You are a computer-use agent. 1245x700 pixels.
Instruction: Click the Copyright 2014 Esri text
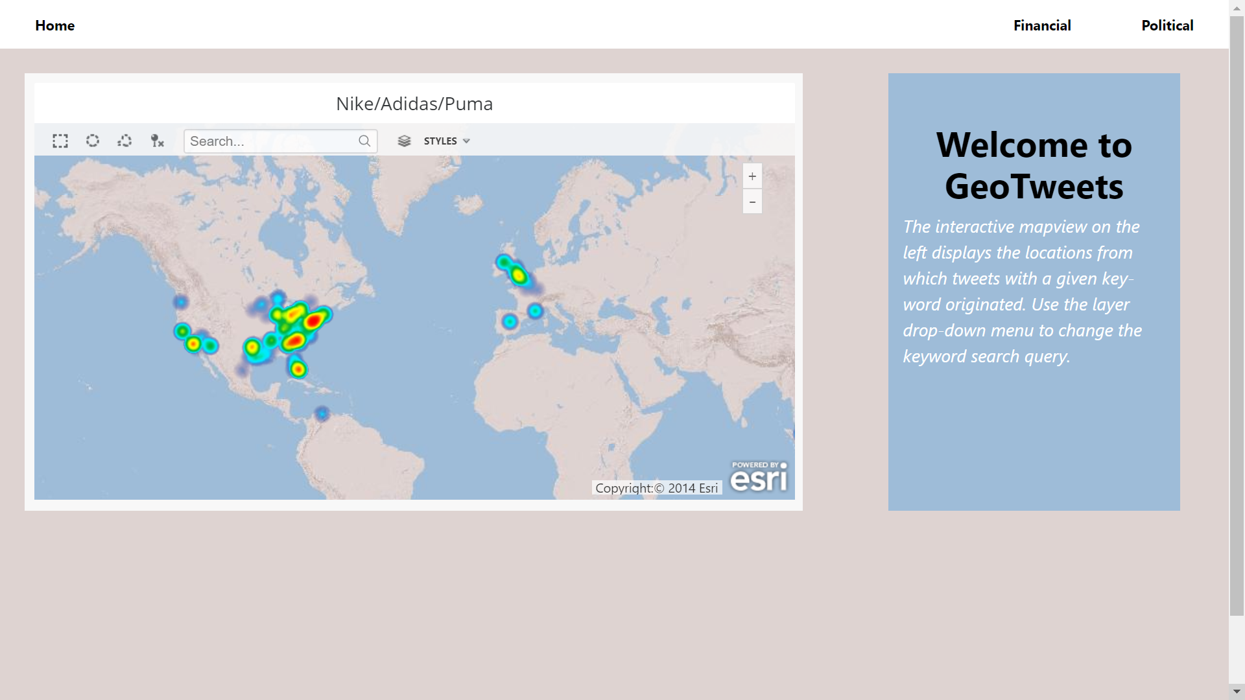point(656,488)
